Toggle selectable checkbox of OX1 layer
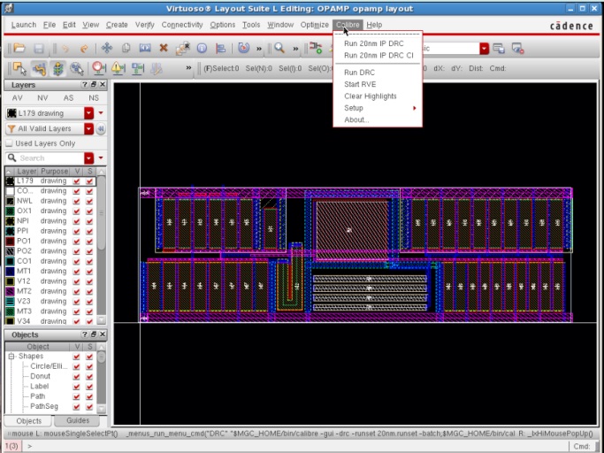 [89, 211]
